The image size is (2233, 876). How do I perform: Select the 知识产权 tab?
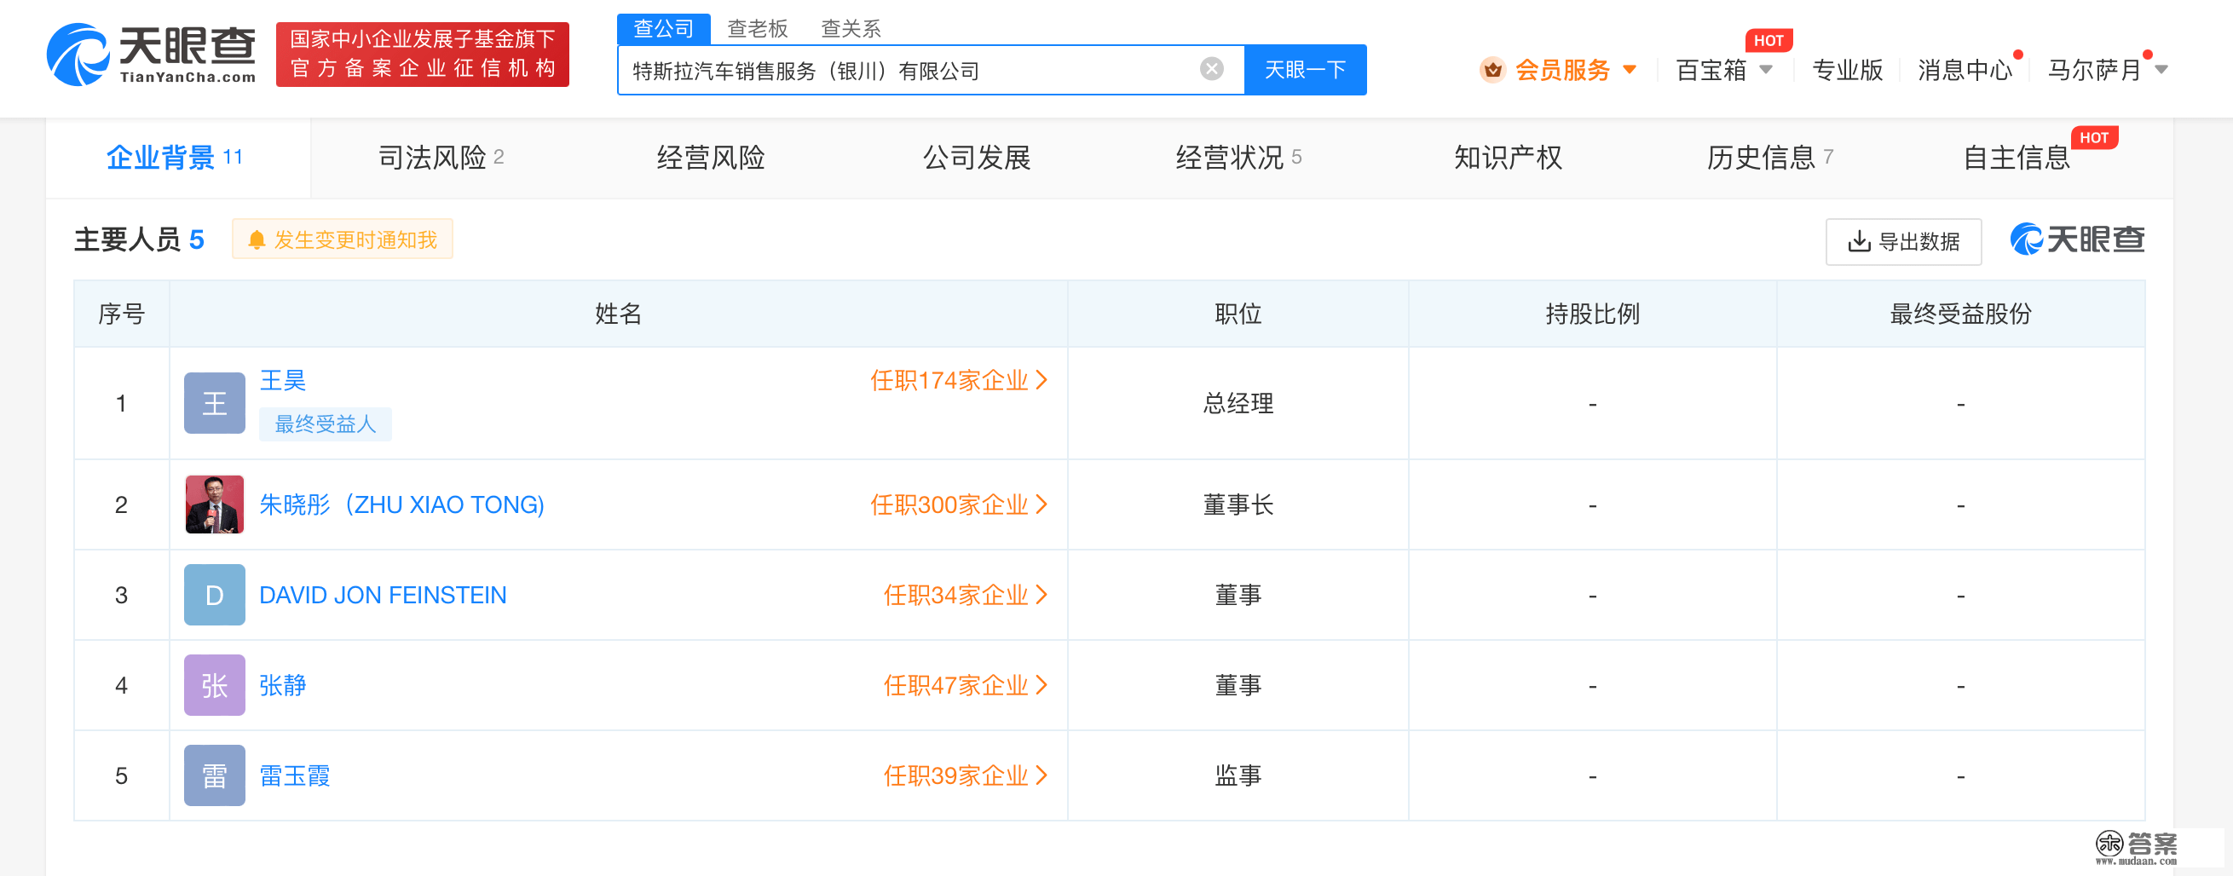(x=1508, y=158)
